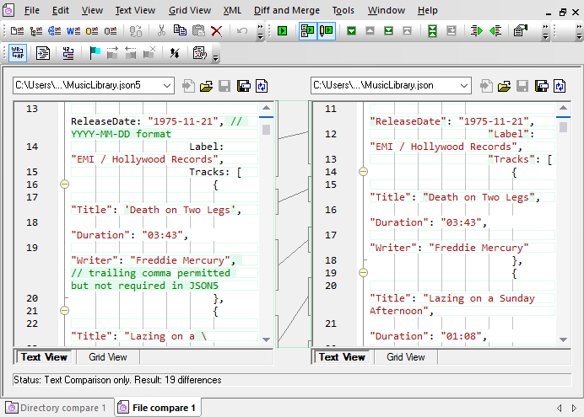The width and height of the screenshot is (584, 417).
Task: Switch right pane to Grid View
Action: point(405,357)
